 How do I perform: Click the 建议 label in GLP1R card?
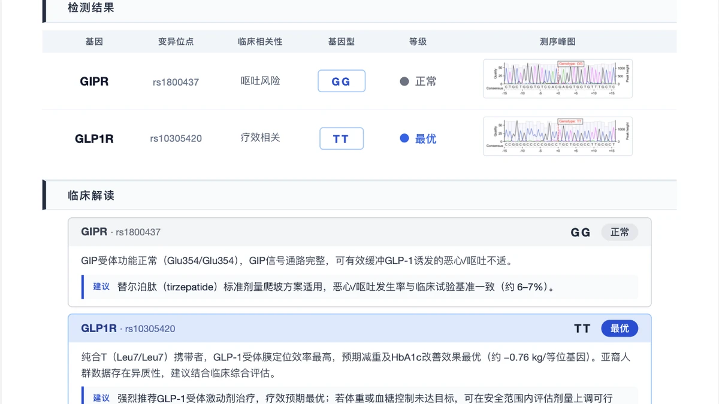(101, 398)
